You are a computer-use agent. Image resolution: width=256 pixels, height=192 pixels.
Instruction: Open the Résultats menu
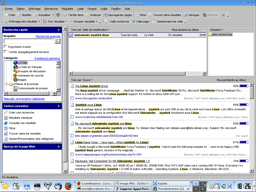pos(67,9)
